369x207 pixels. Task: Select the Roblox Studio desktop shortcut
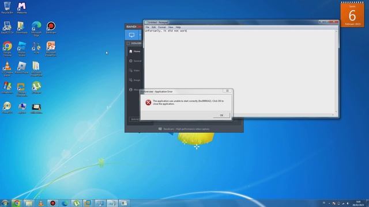click(22, 49)
